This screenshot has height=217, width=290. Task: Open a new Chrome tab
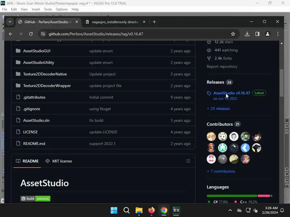[154, 22]
